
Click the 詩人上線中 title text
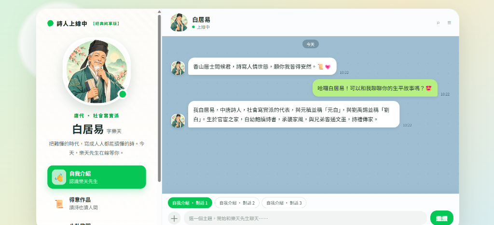(x=72, y=24)
